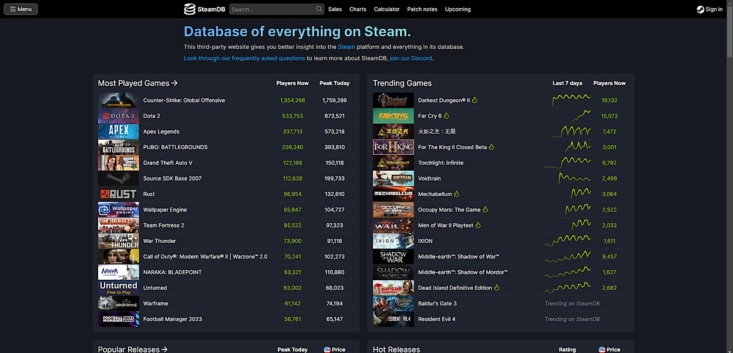The image size is (733, 353).
Task: Open Warframe game link
Action: coord(156,304)
